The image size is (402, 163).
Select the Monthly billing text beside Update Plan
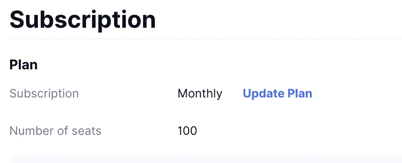[200, 94]
